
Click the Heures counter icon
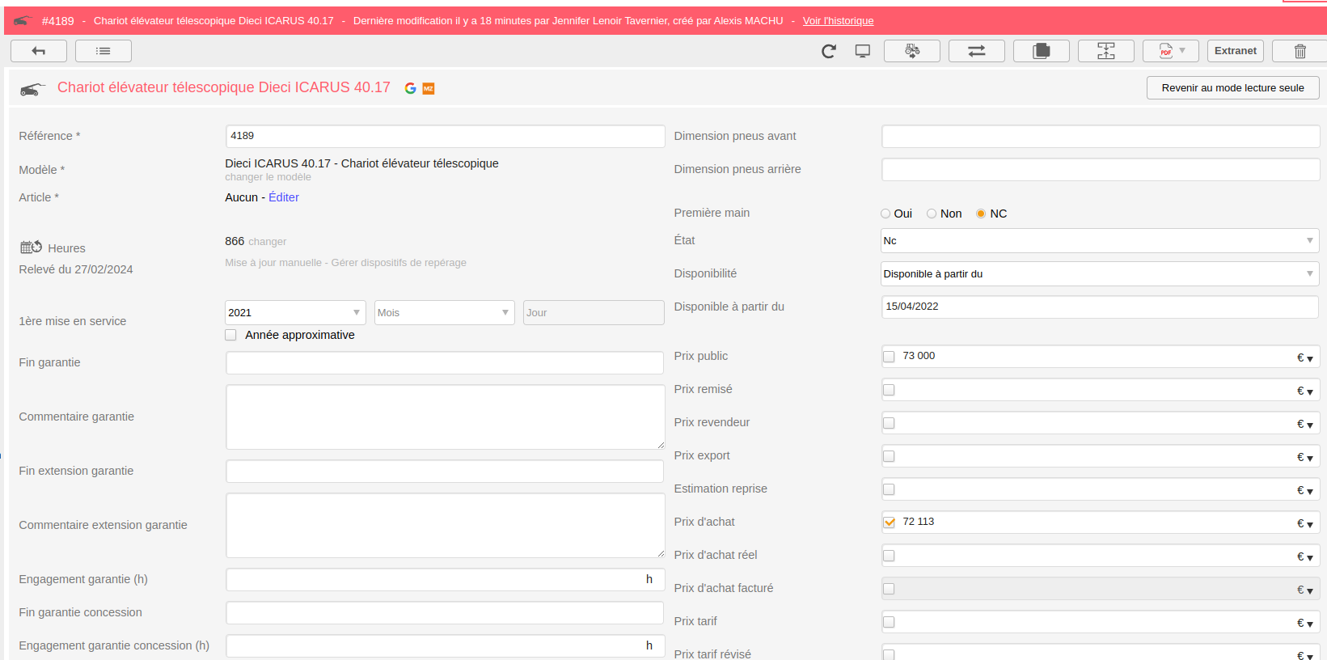[31, 247]
